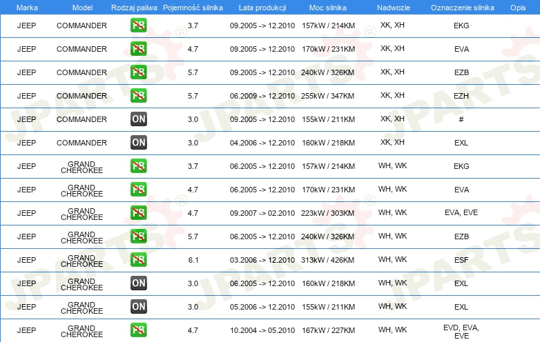Click the Nadwozie column header
The width and height of the screenshot is (540, 342).
[x=394, y=8]
